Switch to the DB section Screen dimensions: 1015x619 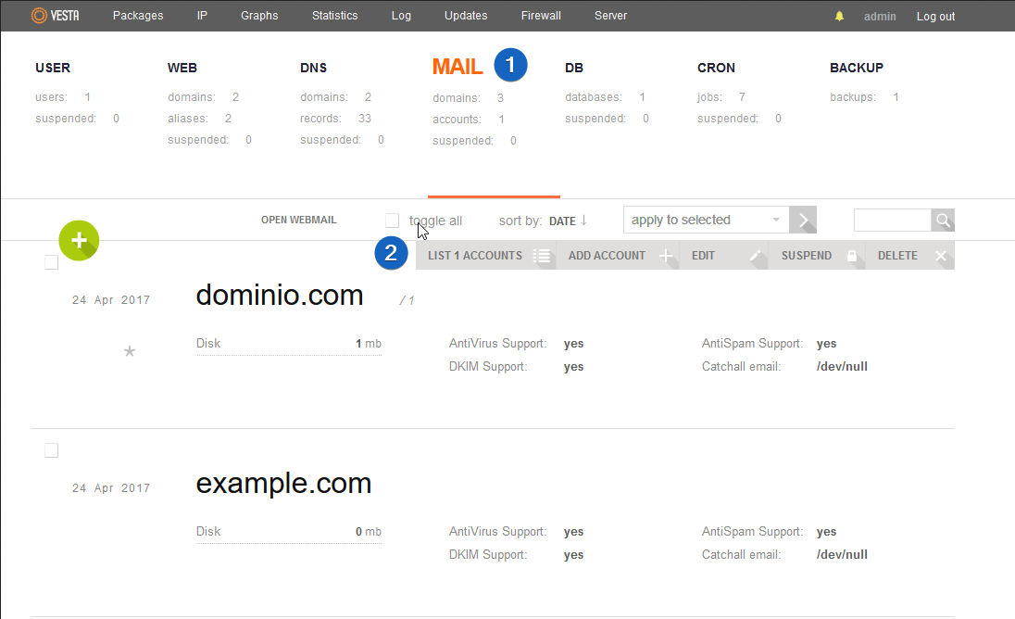[574, 68]
